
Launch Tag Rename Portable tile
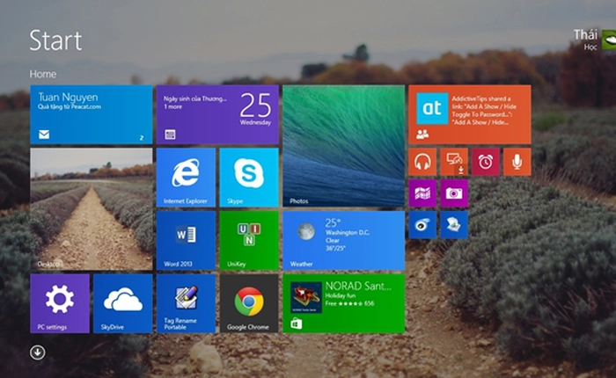coord(186,303)
